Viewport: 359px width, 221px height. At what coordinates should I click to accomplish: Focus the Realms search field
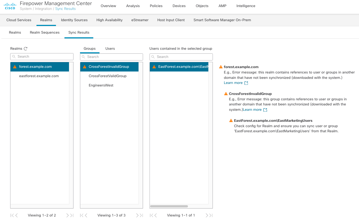42,57
